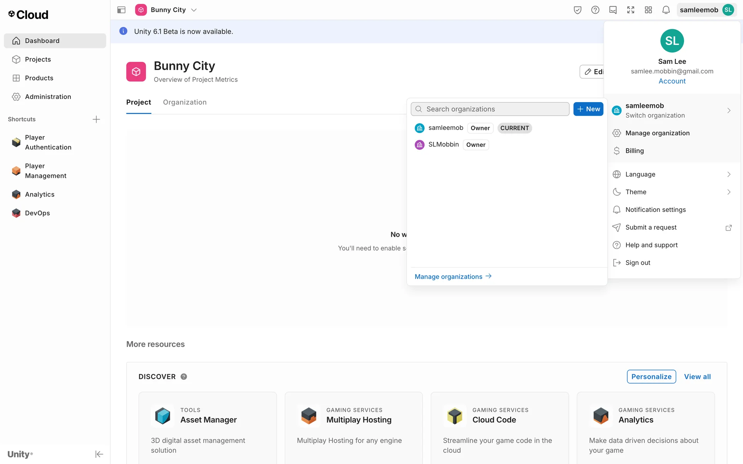Open the security shield icon in header
This screenshot has width=743, height=464.
pyautogui.click(x=577, y=10)
